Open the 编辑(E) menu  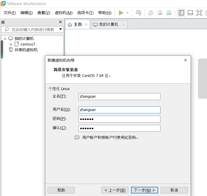pyautogui.click(x=27, y=13)
